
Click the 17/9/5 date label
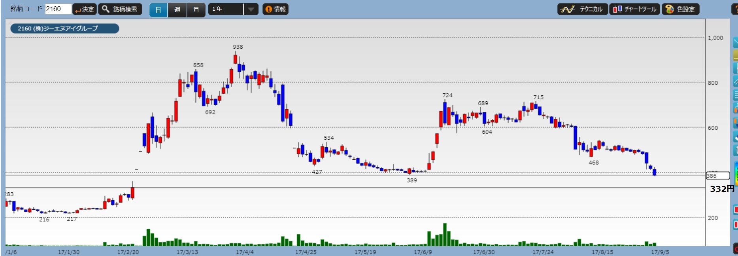660,252
